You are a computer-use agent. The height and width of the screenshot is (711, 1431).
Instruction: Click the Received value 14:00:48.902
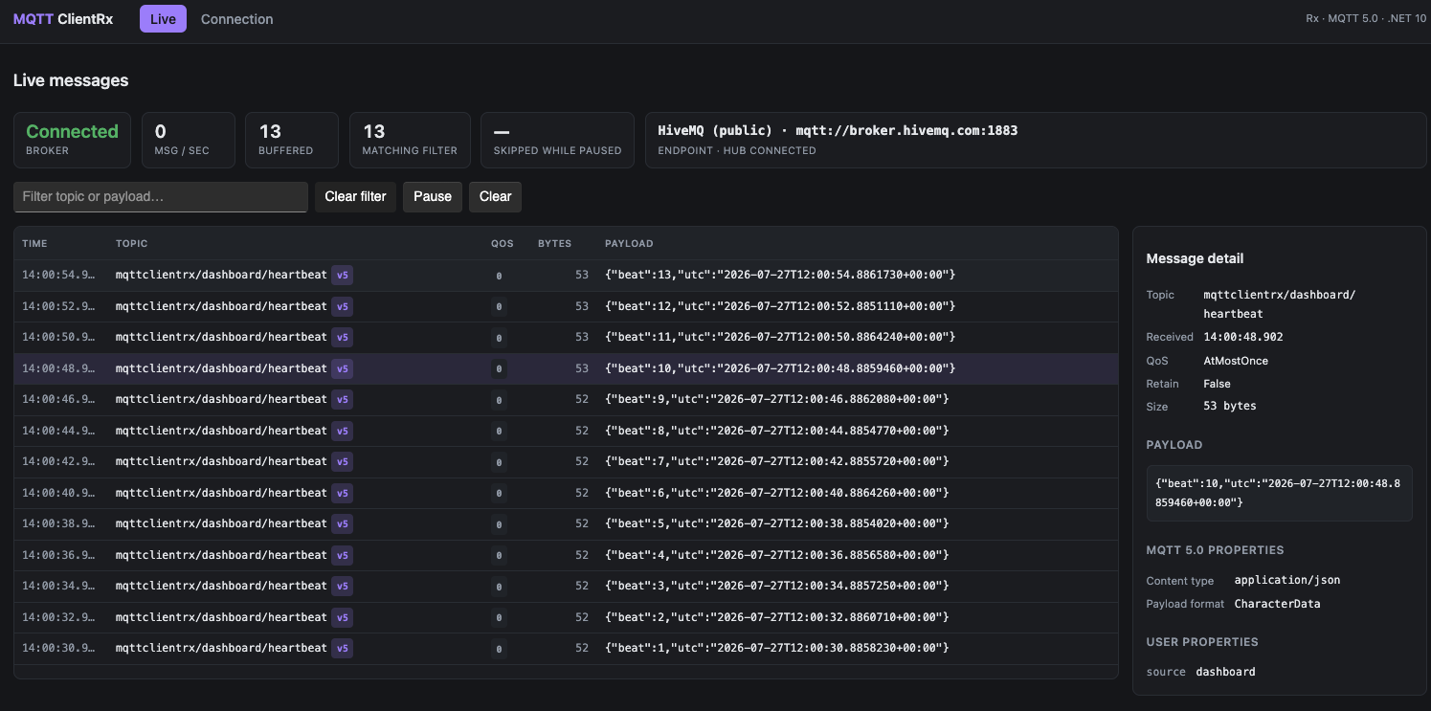click(1243, 337)
